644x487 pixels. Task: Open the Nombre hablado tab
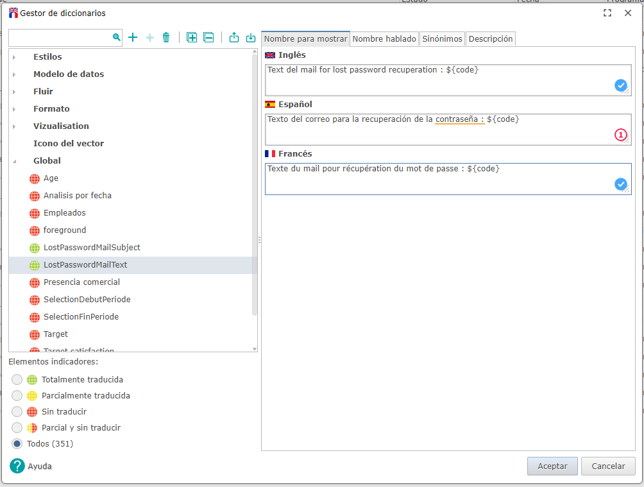[x=384, y=39]
